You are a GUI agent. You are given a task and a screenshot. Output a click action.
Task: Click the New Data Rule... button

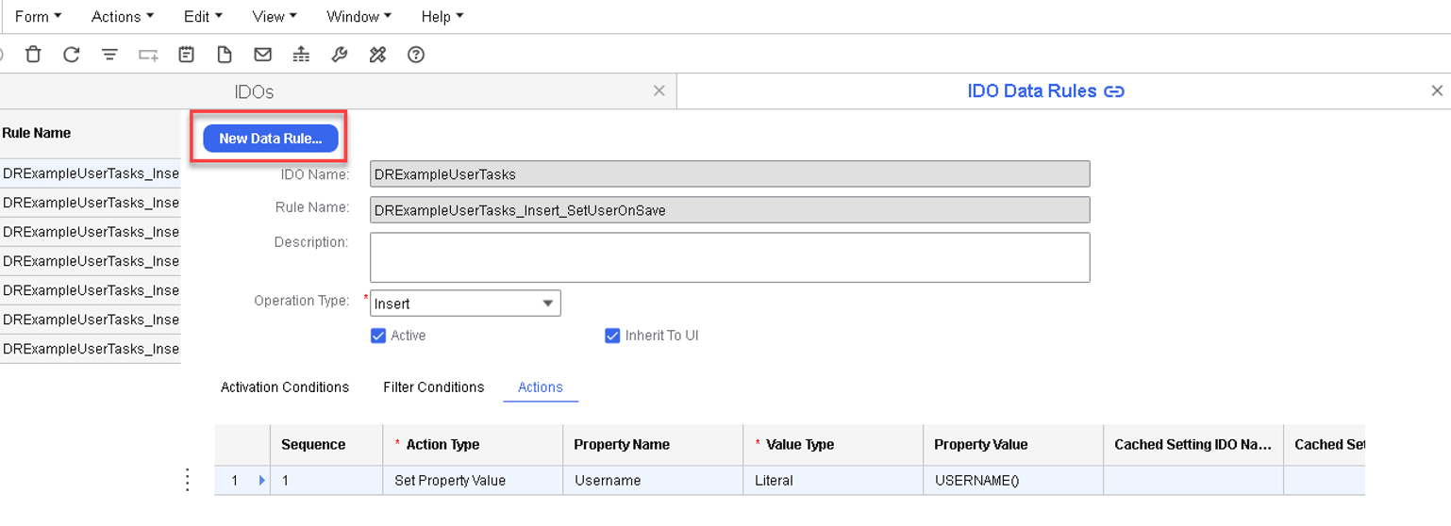[271, 139]
